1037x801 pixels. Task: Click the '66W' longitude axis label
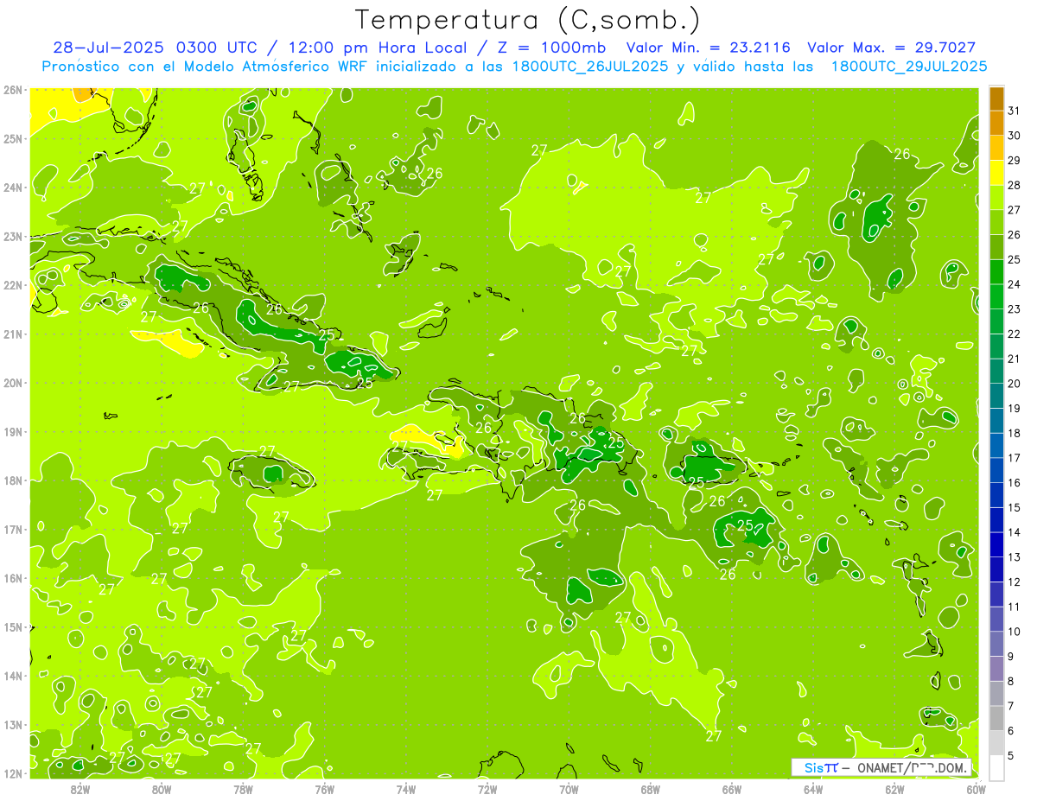click(731, 789)
